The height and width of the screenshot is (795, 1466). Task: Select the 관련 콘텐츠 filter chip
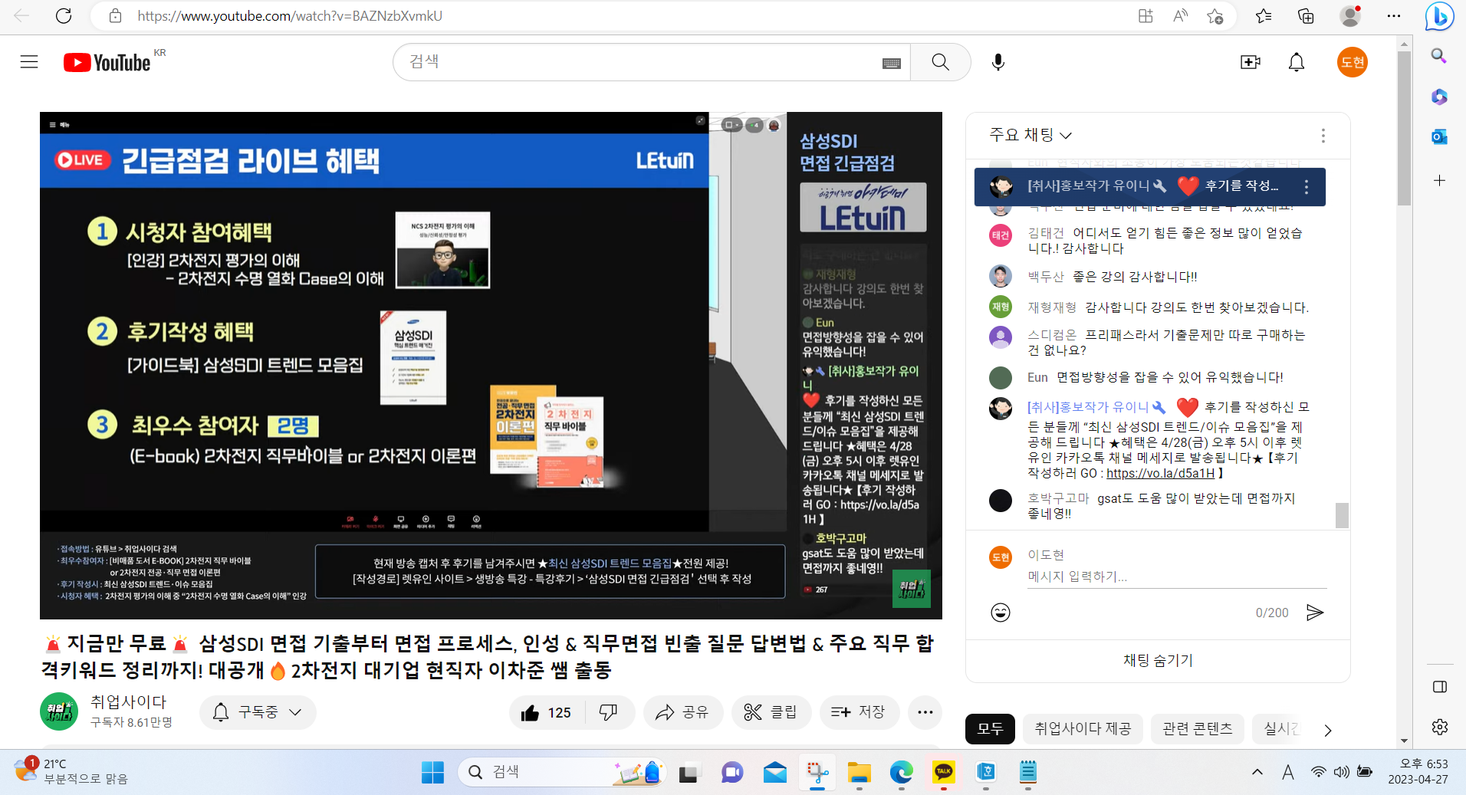1197,728
